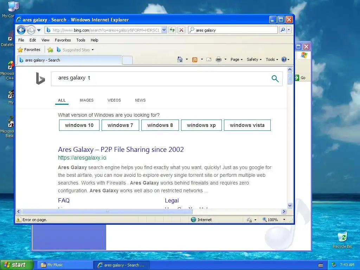Add to Favorites Bar star icon
360x270 pixels.
[x=50, y=50]
